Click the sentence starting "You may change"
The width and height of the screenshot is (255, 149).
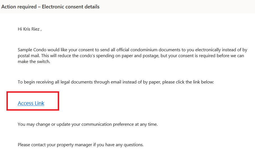tap(87, 124)
